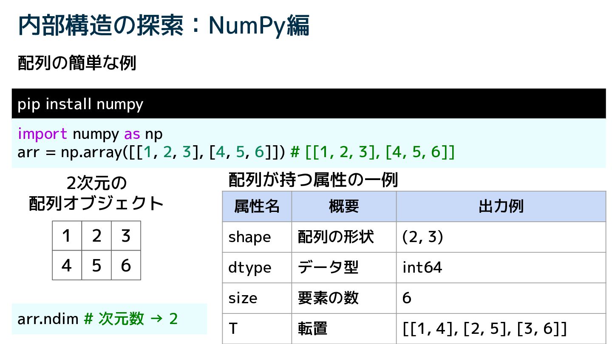This screenshot has width=612, height=344.
Task: Click the slide title "内部構造の探索：NumPy編"
Action: (x=164, y=25)
